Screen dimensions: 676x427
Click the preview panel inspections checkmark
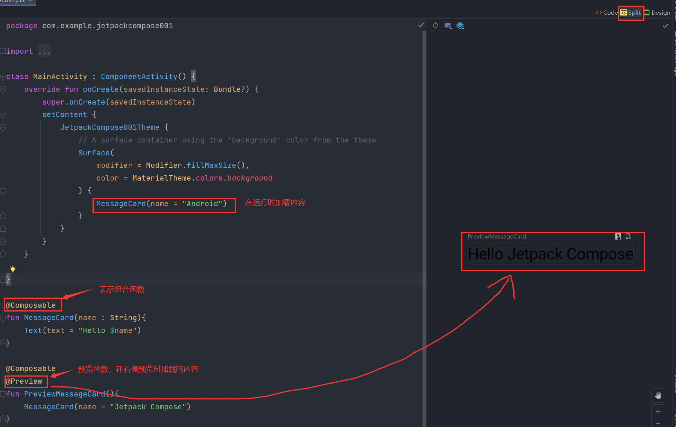point(665,26)
